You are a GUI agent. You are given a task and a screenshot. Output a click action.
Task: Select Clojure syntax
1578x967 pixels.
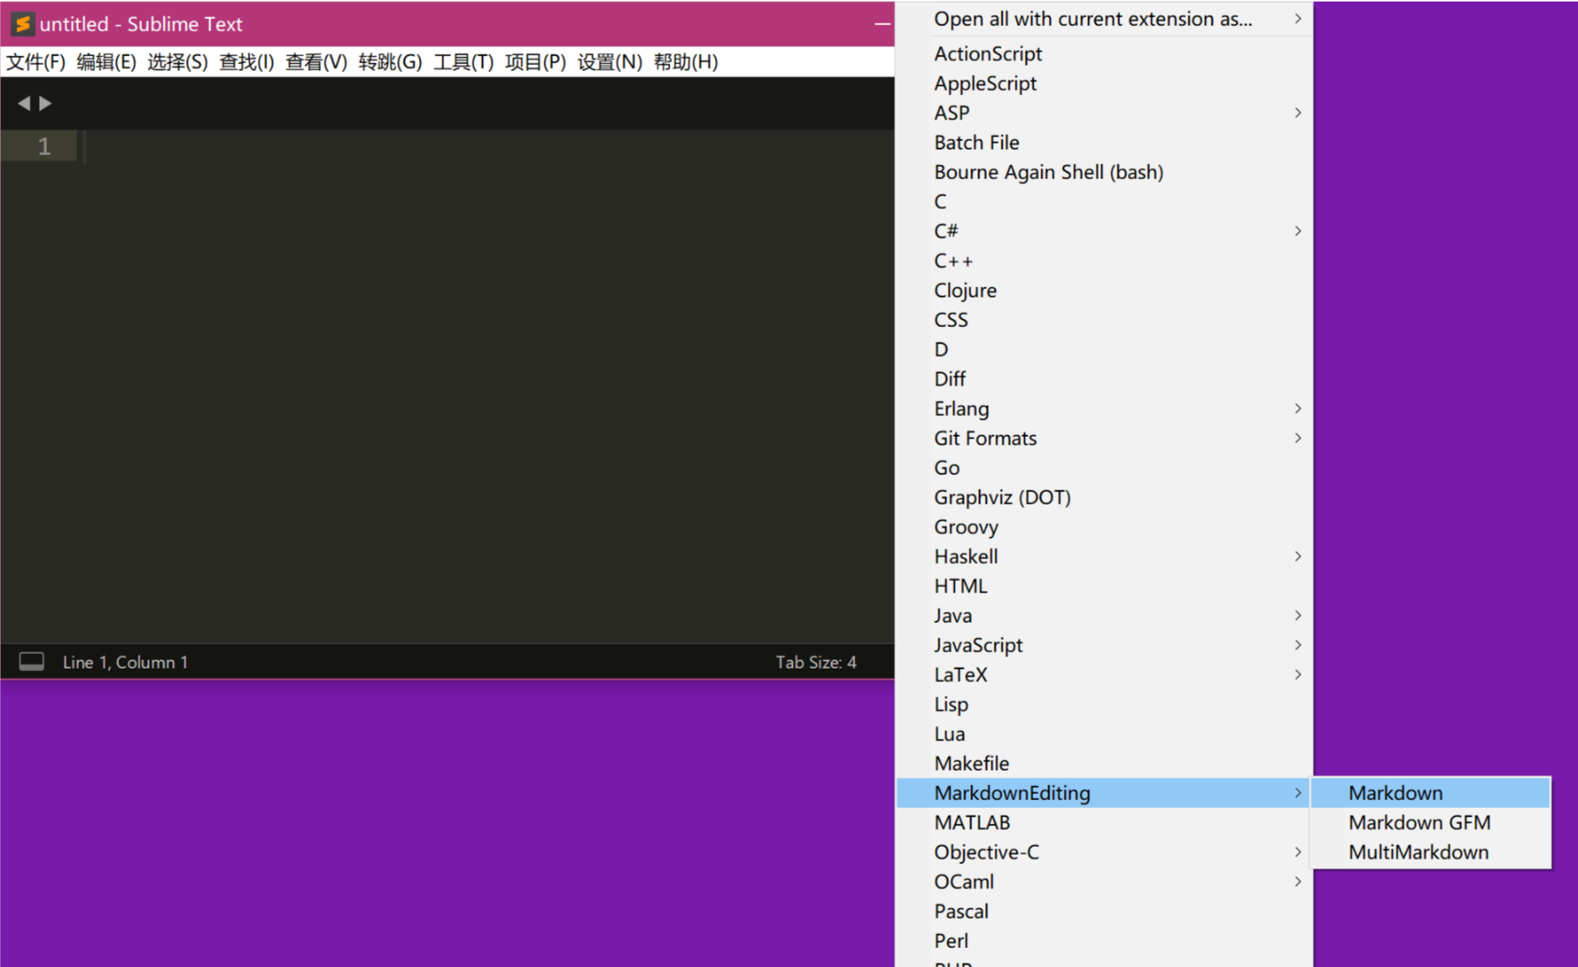coord(1105,290)
